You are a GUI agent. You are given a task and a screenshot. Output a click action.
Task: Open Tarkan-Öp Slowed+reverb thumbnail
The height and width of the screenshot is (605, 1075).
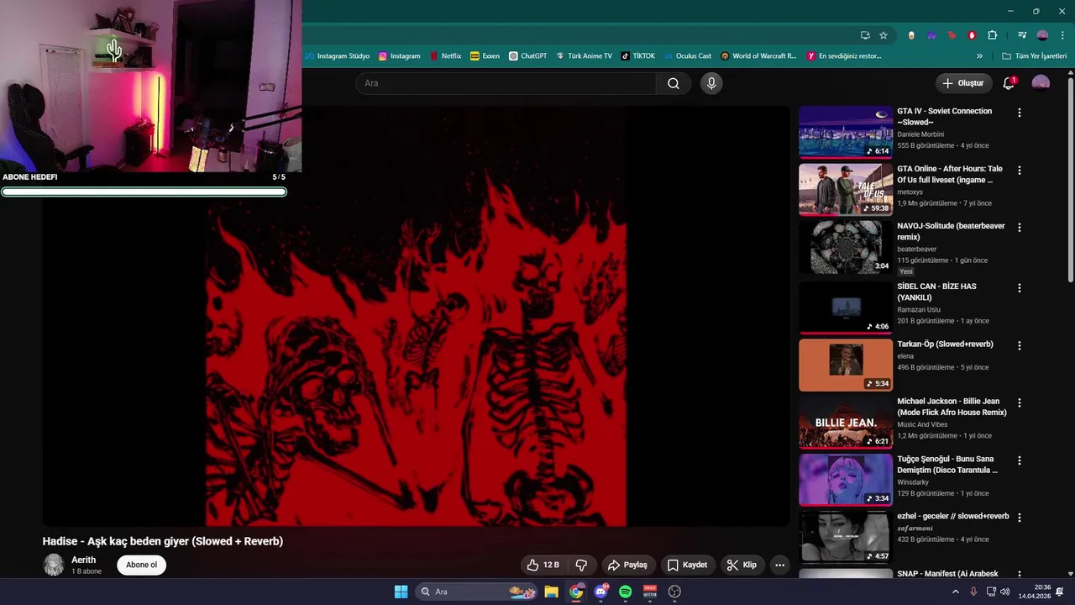846,365
